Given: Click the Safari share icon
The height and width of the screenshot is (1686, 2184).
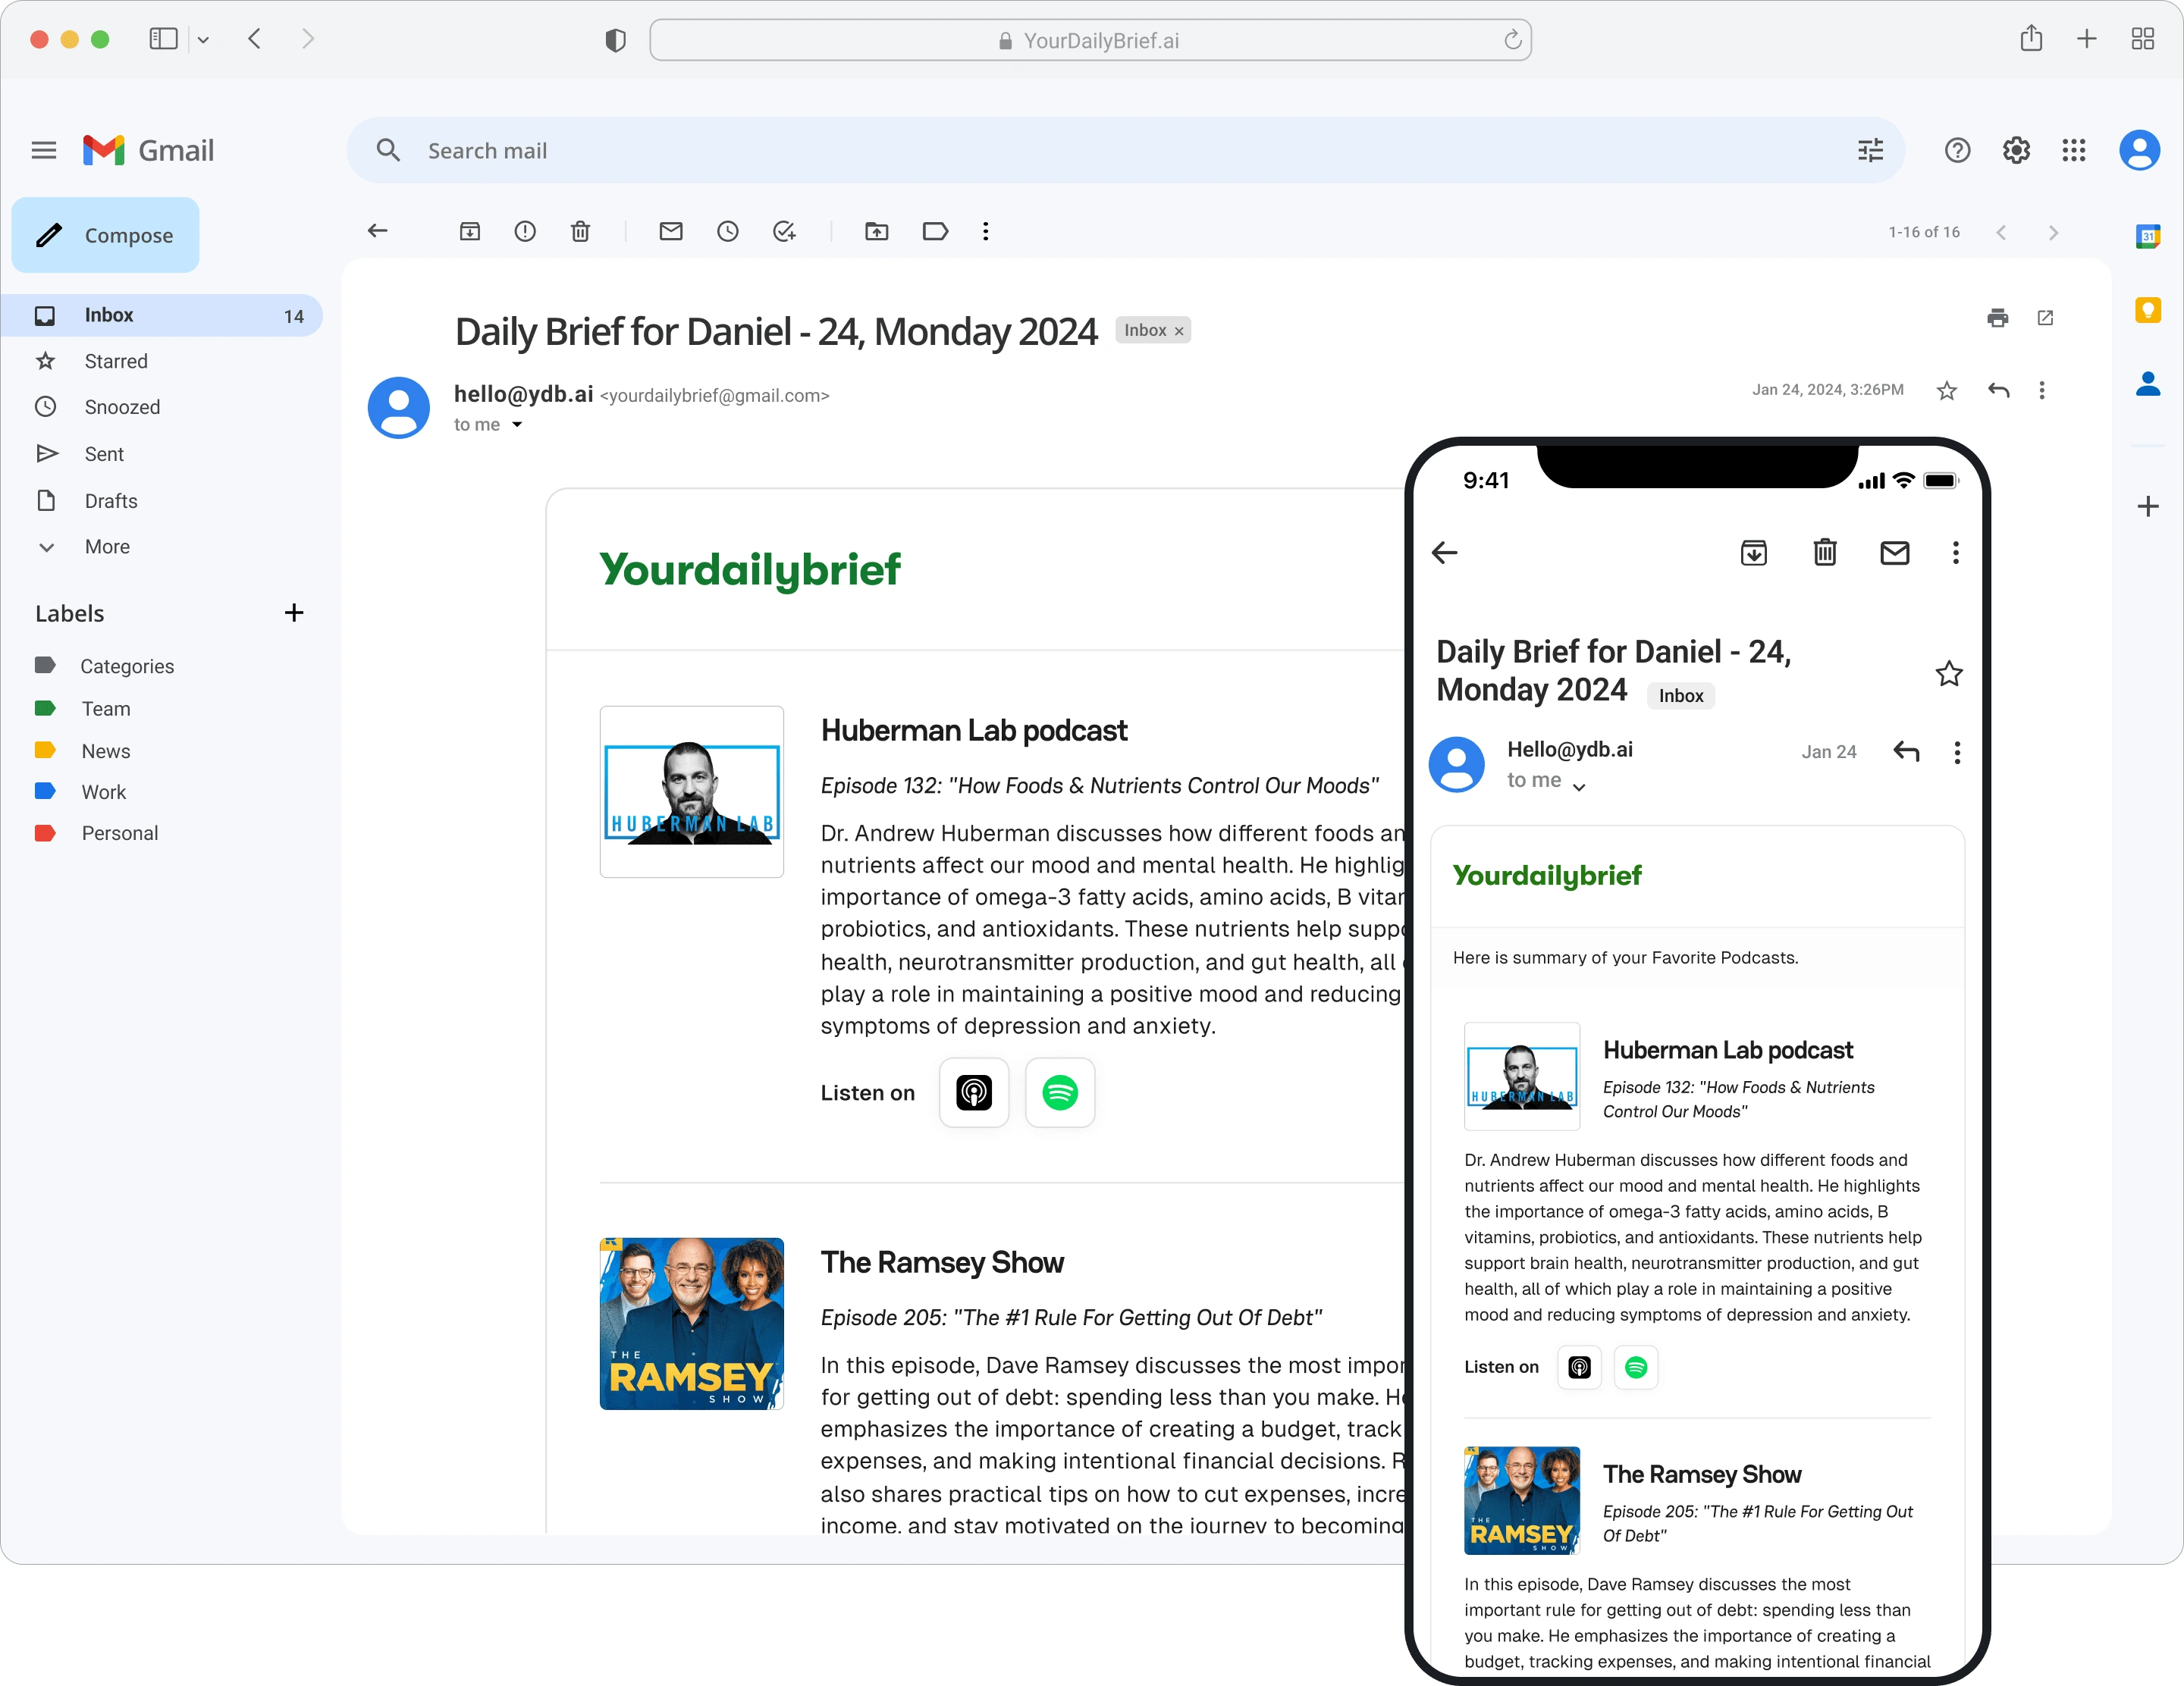Looking at the screenshot, I should pos(2031,38).
